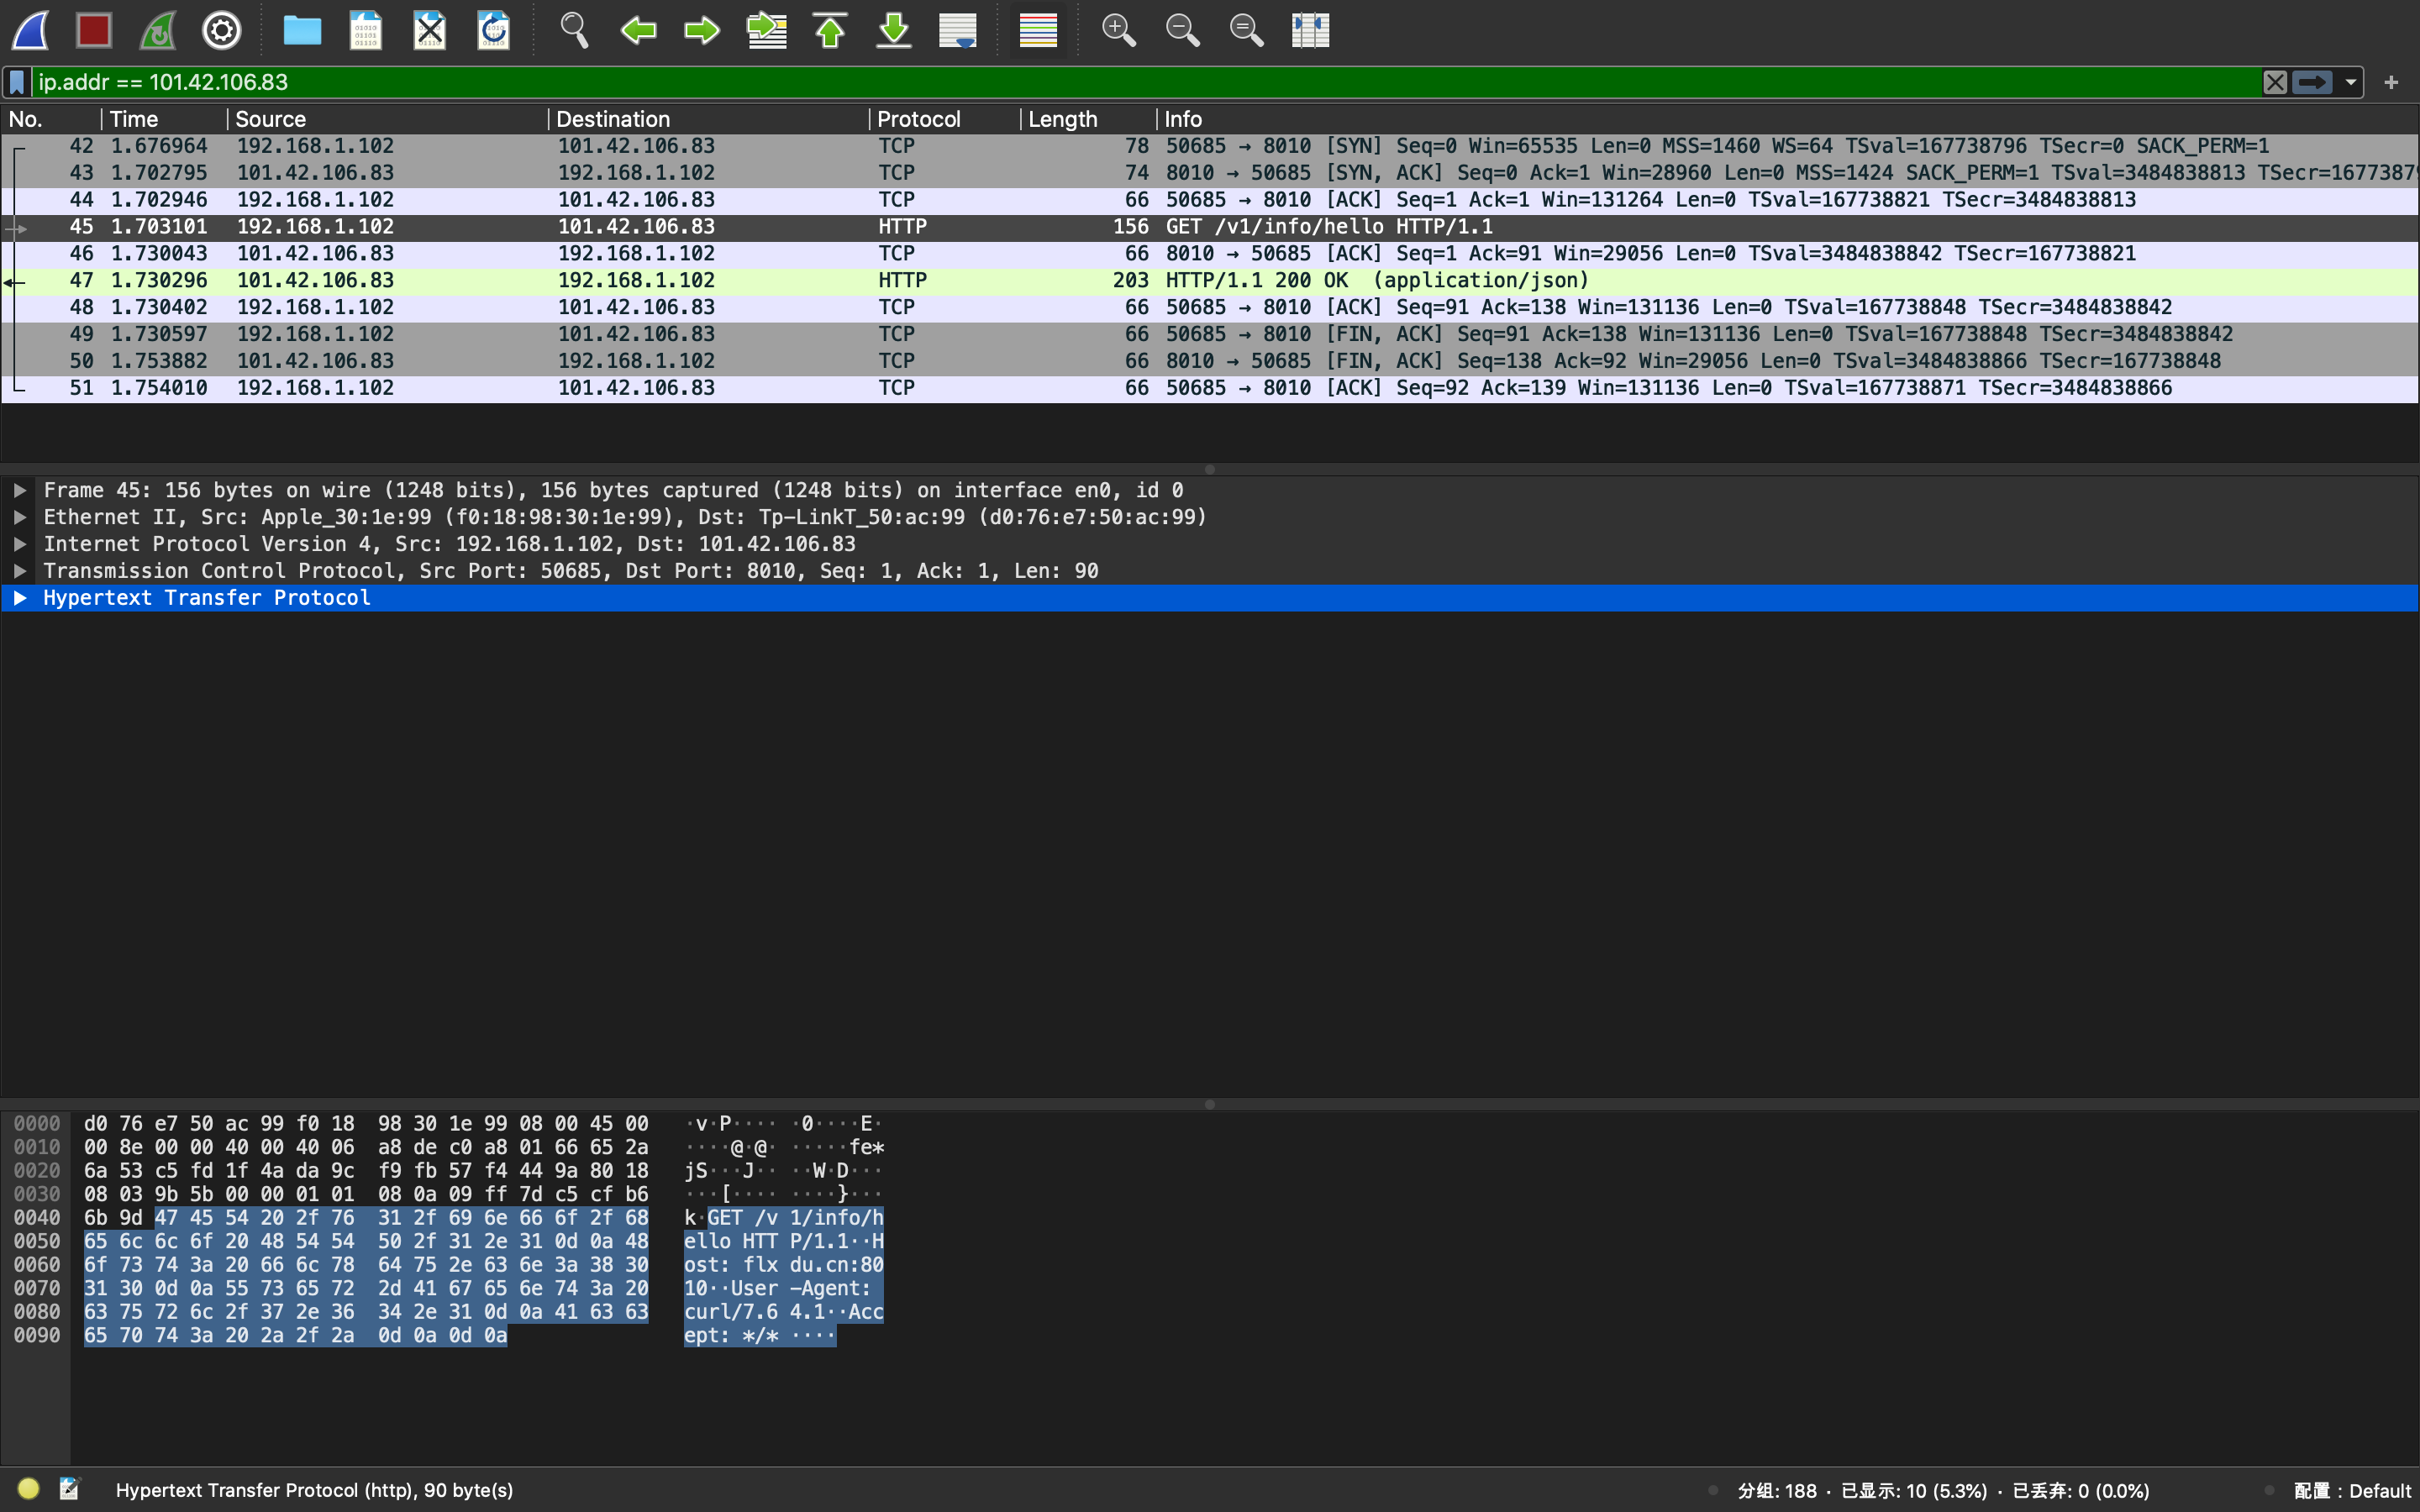
Task: Start capture with the shark fin icon
Action: [30, 30]
